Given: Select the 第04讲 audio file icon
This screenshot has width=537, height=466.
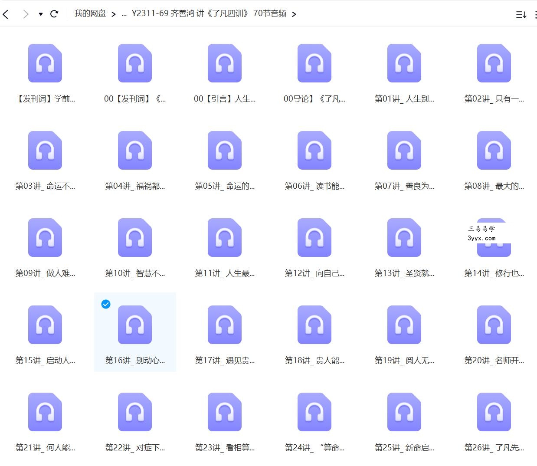Looking at the screenshot, I should pyautogui.click(x=135, y=150).
